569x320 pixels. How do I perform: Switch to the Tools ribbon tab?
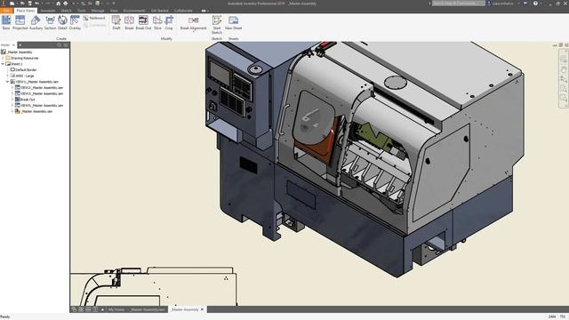coord(82,11)
